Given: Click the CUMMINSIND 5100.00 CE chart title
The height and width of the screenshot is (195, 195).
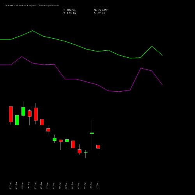Looking at the screenshot, I should click(32, 6).
